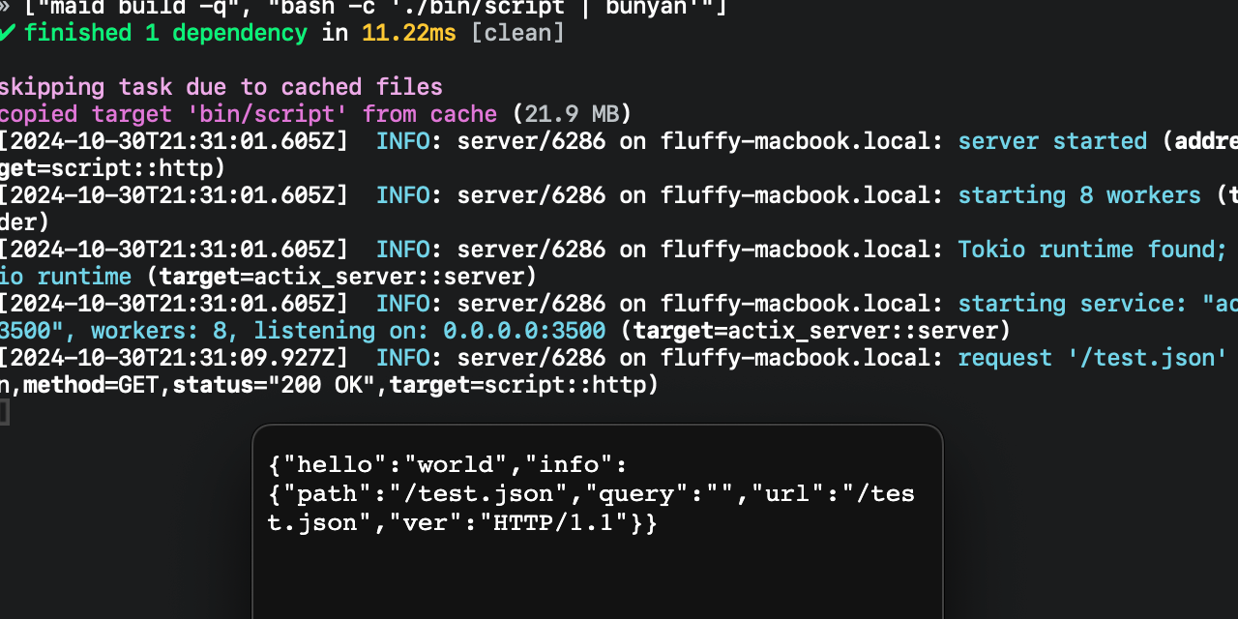Click the "copied target 'bin/script'" message
Screen dimensions: 1238x619
(174, 114)
